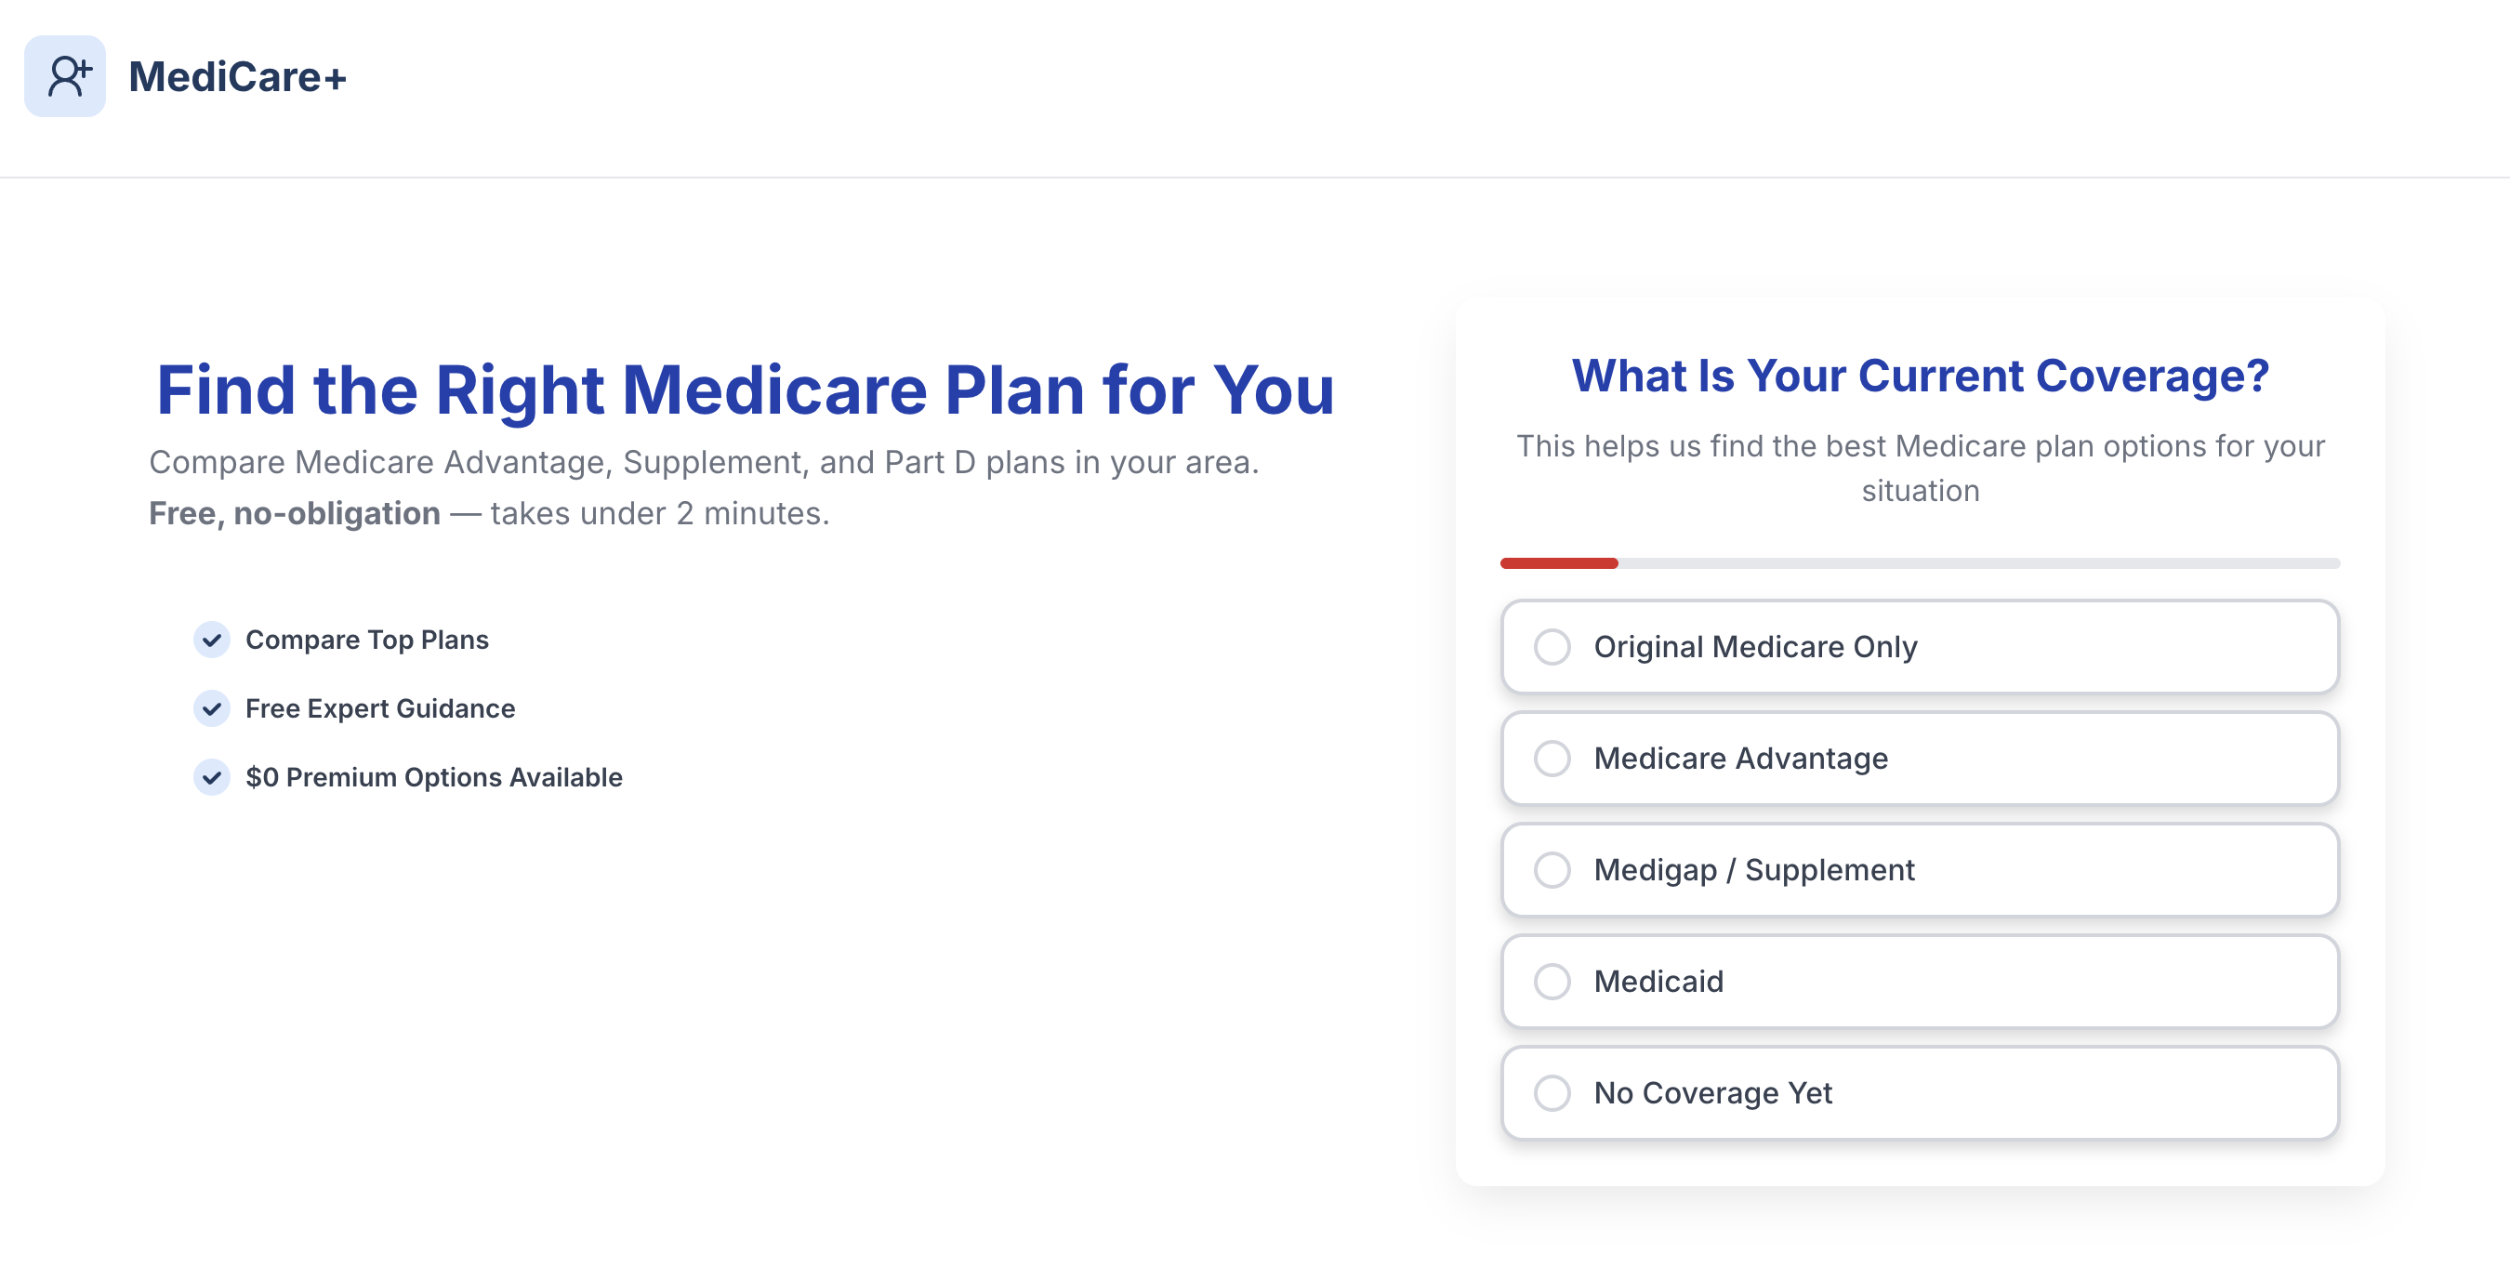Click the What Is Your Current Coverage heading
Screen dimensions: 2510x1281
pyautogui.click(x=1920, y=376)
